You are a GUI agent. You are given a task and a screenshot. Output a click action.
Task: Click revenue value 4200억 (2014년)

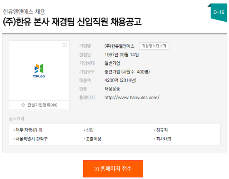click(120, 81)
